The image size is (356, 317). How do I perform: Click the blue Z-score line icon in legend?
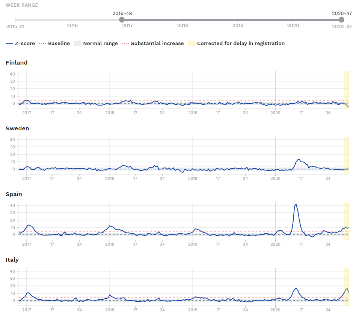pyautogui.click(x=9, y=44)
